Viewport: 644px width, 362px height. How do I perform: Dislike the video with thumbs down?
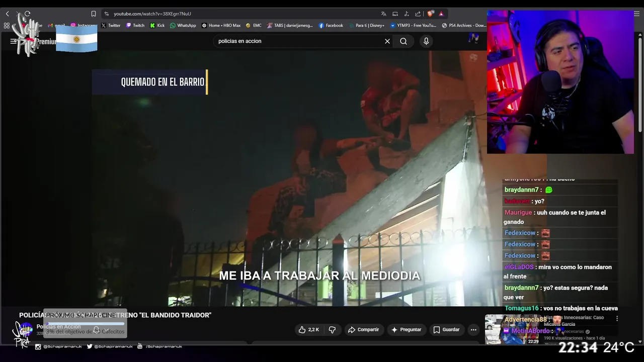click(x=332, y=330)
